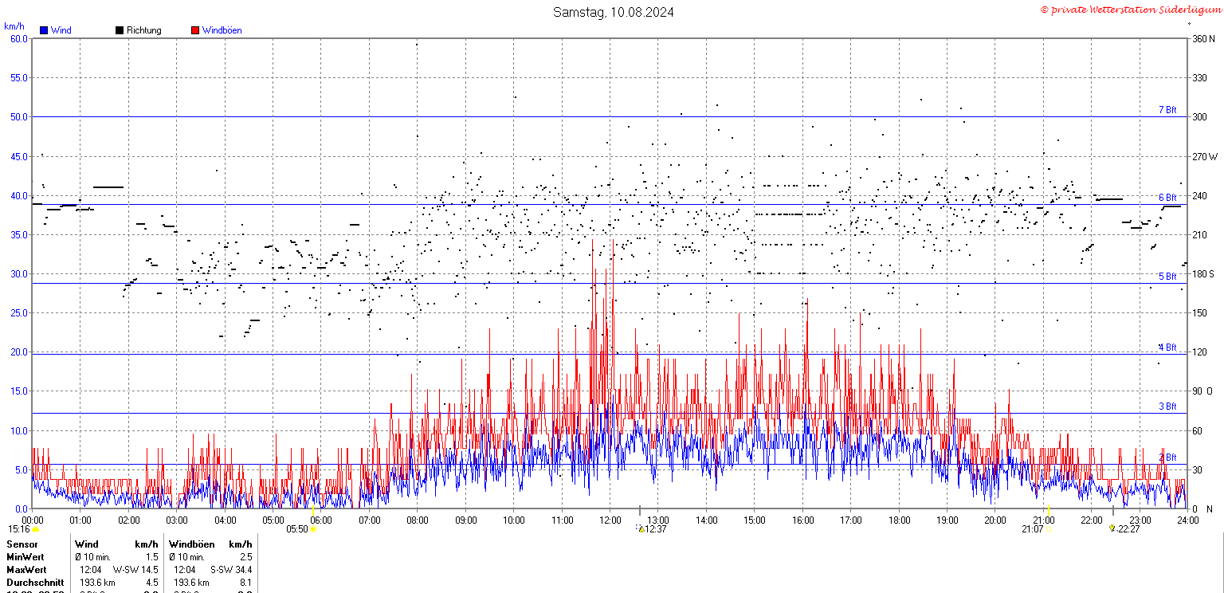The width and height of the screenshot is (1224, 593).
Task: Click the private Wetterstation Süderlügum copyright text
Action: point(1130,9)
